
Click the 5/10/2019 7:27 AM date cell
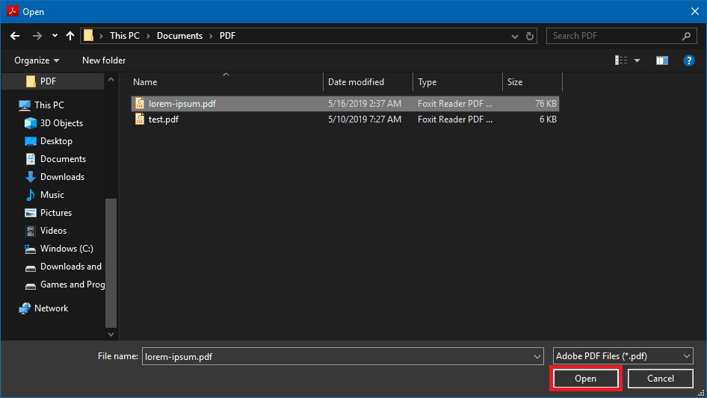tap(364, 119)
